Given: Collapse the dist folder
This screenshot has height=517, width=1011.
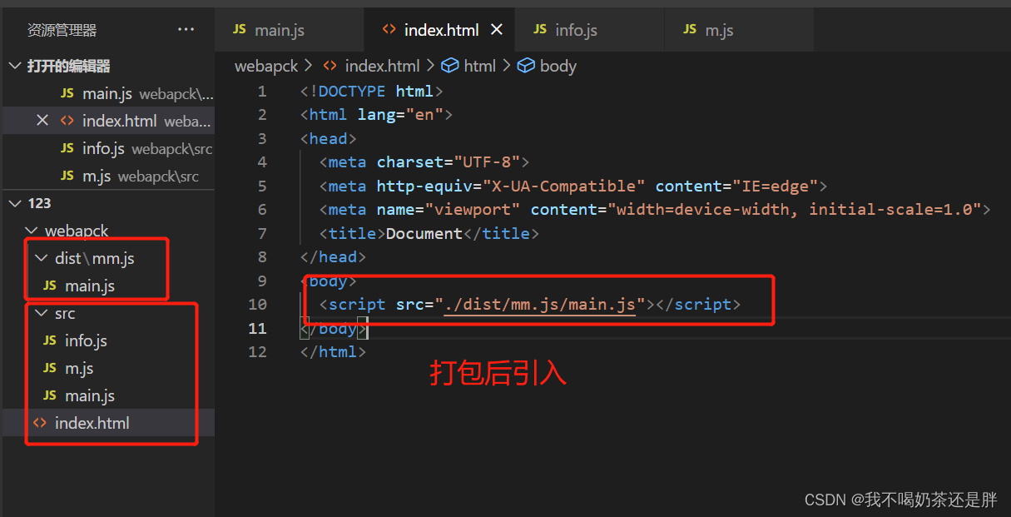Looking at the screenshot, I should coord(42,258).
